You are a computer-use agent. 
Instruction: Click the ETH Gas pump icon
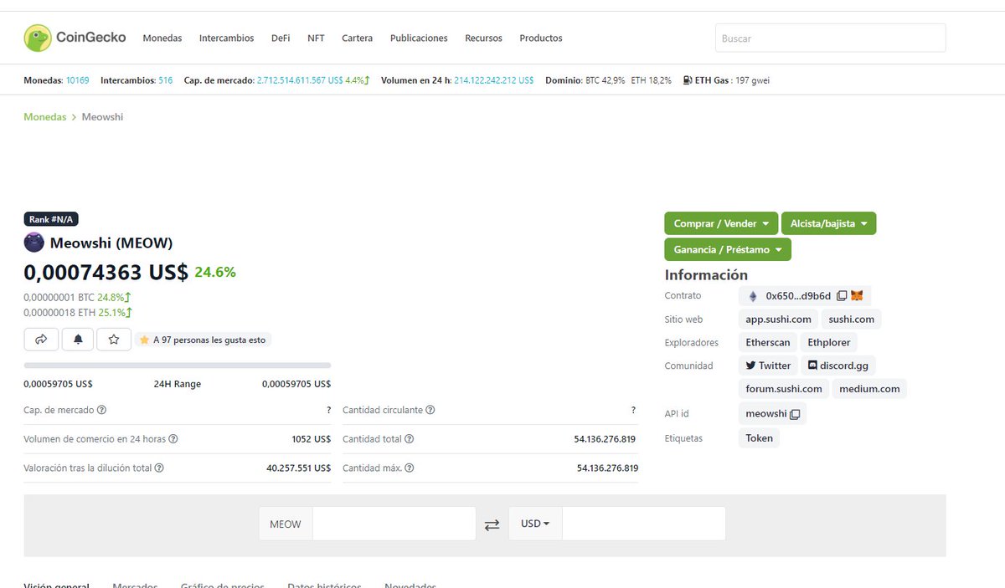tap(688, 80)
